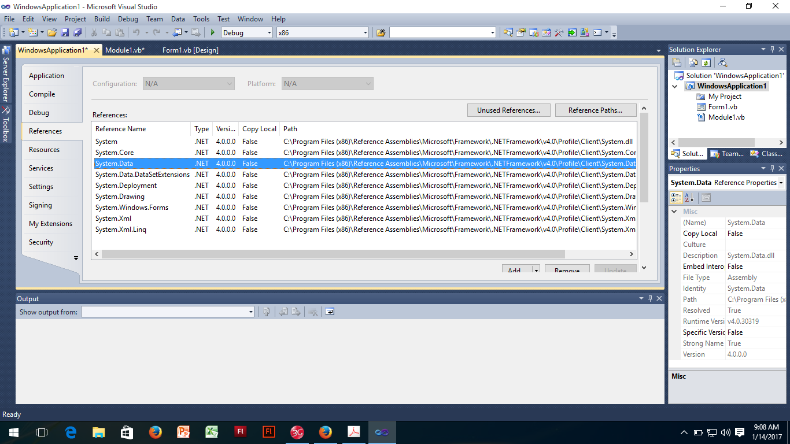Click the Save All toolbar icon
The height and width of the screenshot is (444, 790).
point(77,32)
